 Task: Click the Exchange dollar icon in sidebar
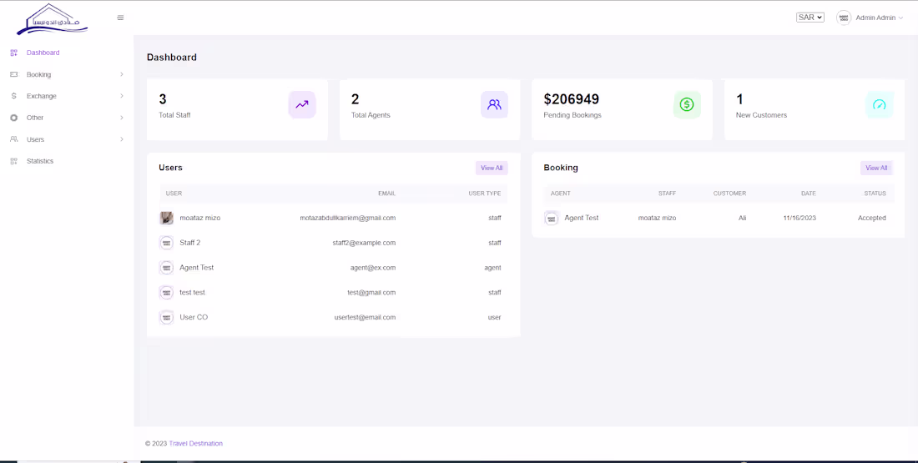click(14, 96)
